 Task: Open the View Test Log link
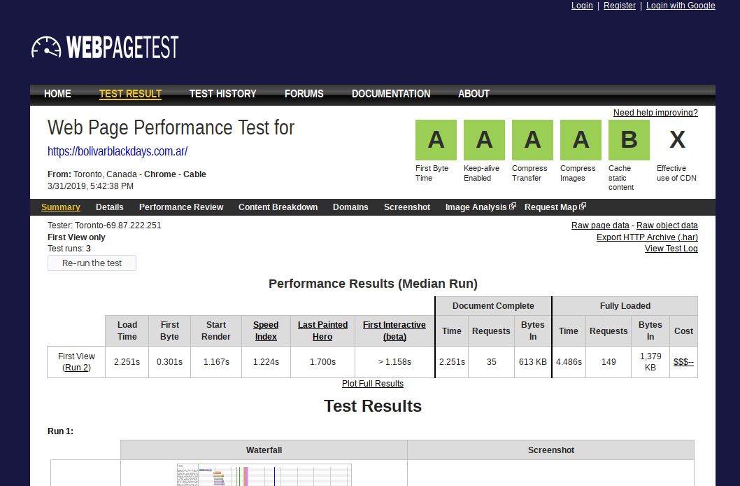pos(671,249)
